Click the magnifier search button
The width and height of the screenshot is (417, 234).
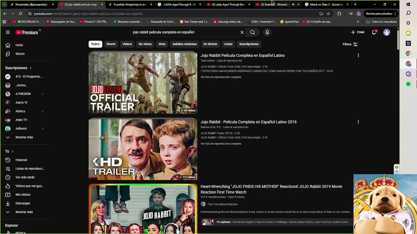(x=252, y=32)
